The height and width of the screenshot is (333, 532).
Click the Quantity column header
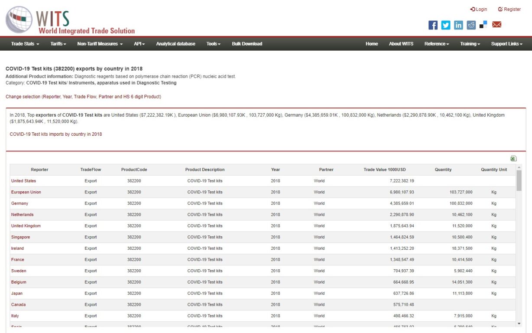click(443, 170)
